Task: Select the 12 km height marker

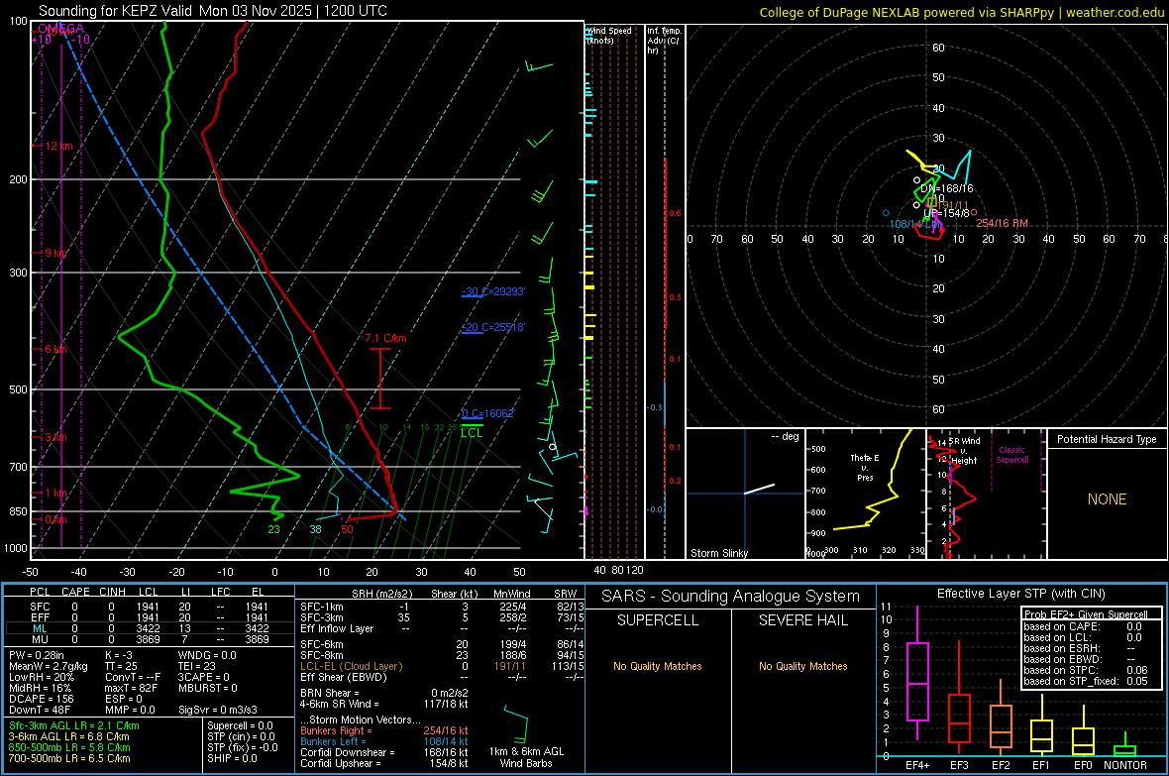Action: pyautogui.click(x=58, y=146)
